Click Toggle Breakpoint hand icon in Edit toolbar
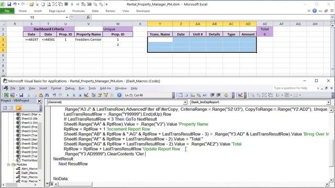This screenshot has width=335, height=188. (226, 95)
